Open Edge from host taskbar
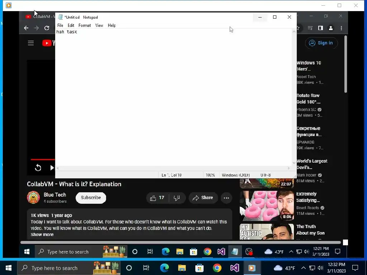Viewport: 367px width, 275px height. pyautogui.click(x=165, y=268)
